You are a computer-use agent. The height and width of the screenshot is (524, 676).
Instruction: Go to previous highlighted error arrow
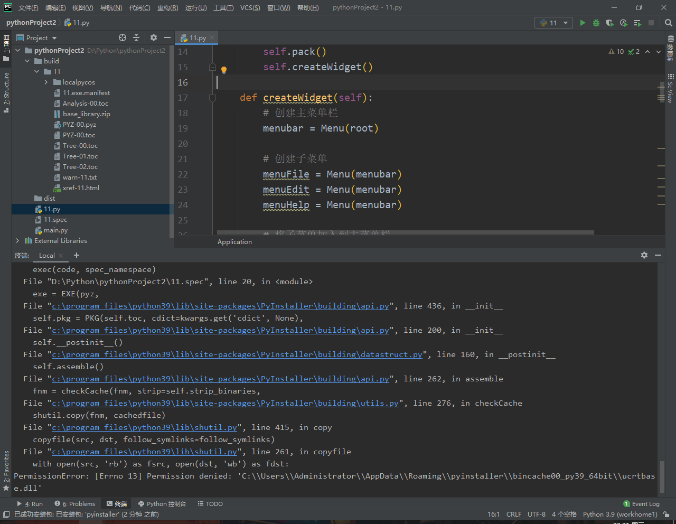click(647, 52)
